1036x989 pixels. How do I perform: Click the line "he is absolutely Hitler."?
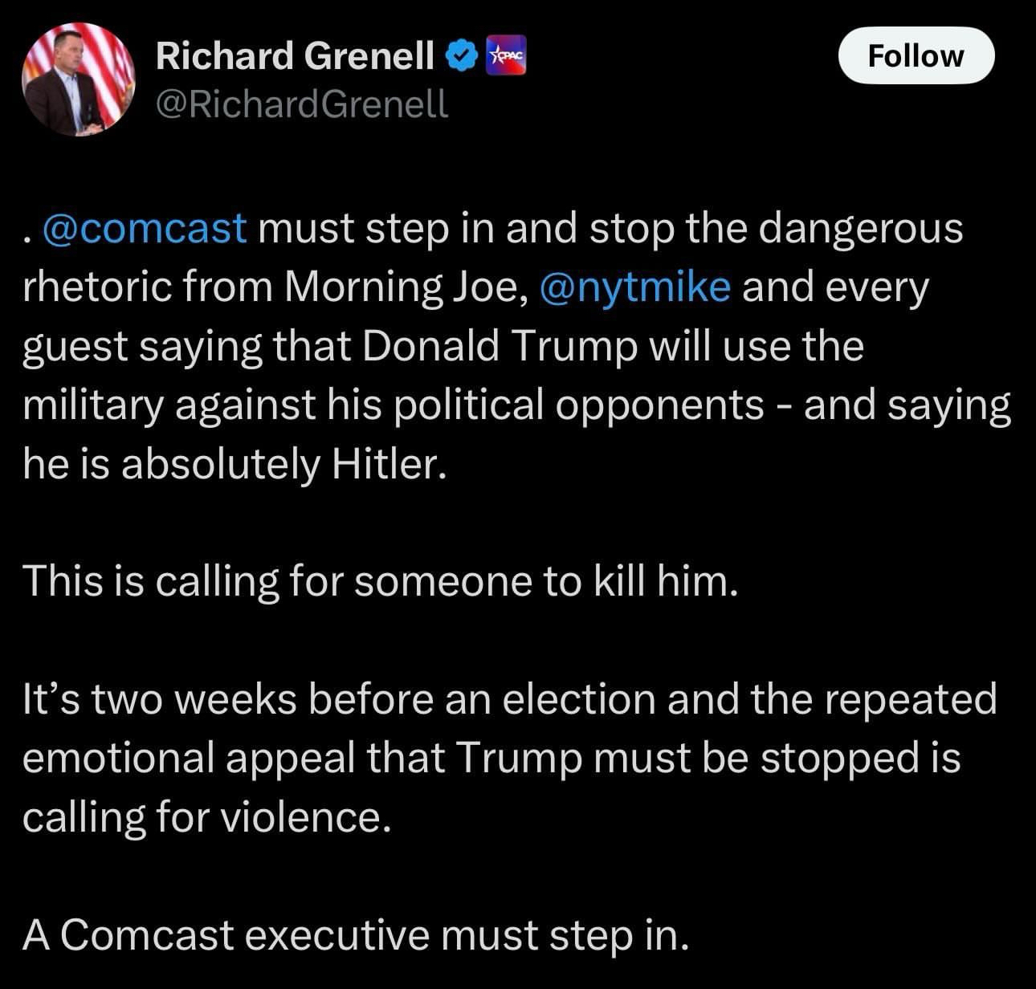pos(234,463)
